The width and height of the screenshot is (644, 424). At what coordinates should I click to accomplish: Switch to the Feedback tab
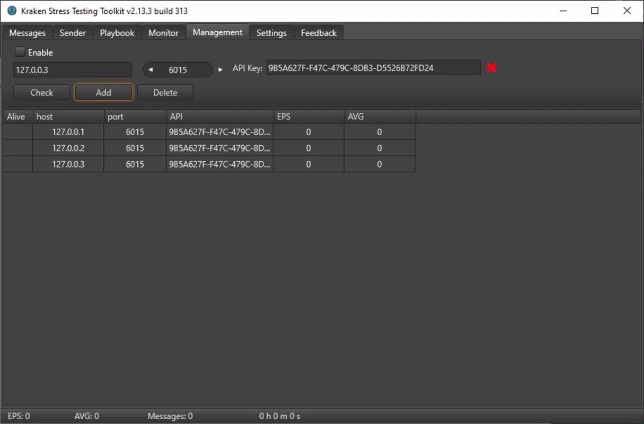pyautogui.click(x=319, y=33)
